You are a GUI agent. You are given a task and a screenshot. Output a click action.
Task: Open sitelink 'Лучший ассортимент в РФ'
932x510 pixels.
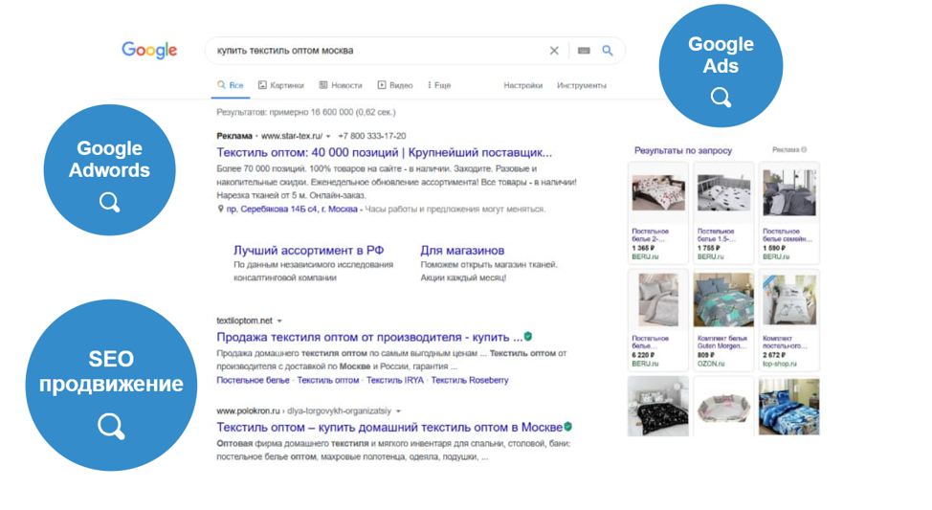(x=308, y=251)
